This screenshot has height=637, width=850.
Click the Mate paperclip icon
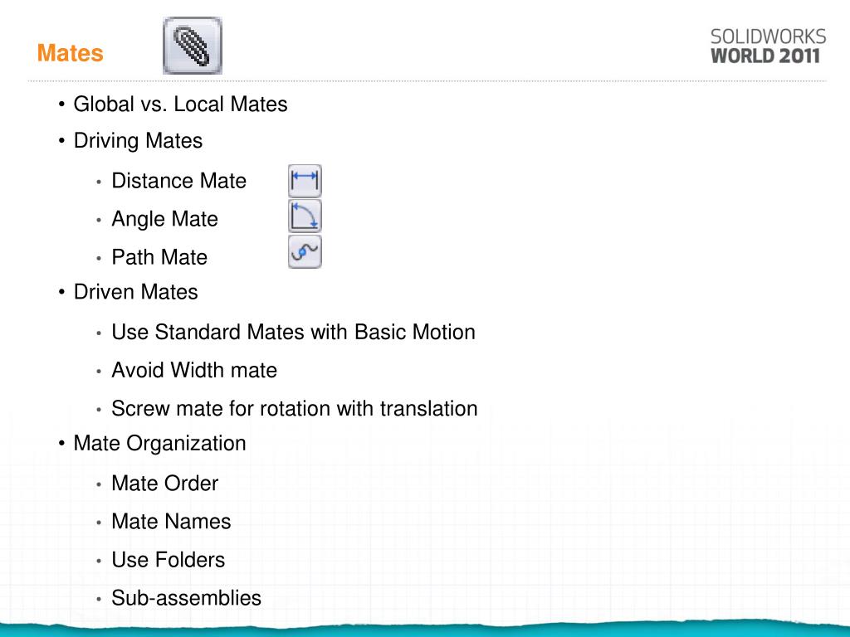click(x=193, y=46)
